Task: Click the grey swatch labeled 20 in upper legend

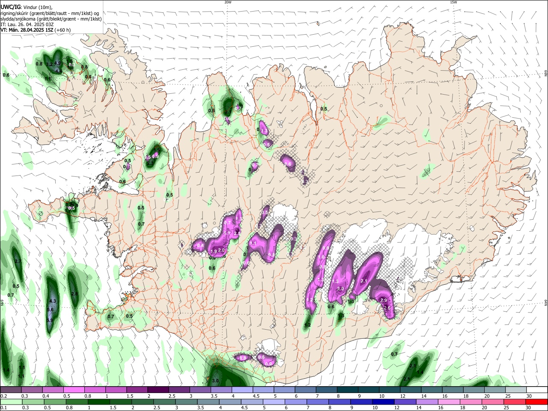Action: click(494, 390)
